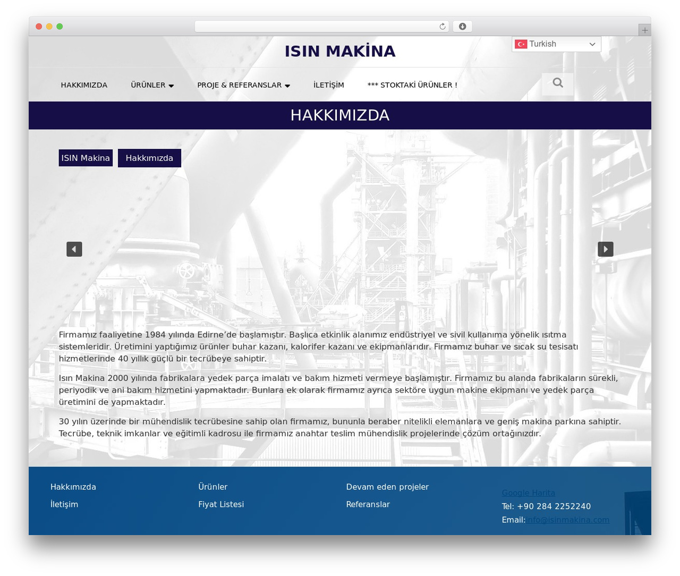The image size is (680, 576).
Task: Open the İLETİŞİM menu item
Action: 329,85
